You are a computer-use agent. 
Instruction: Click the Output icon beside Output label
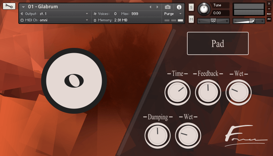tap(22, 14)
